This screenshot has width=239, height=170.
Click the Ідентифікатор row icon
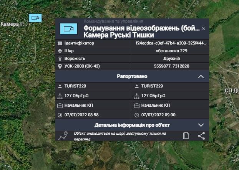[x=60, y=43]
